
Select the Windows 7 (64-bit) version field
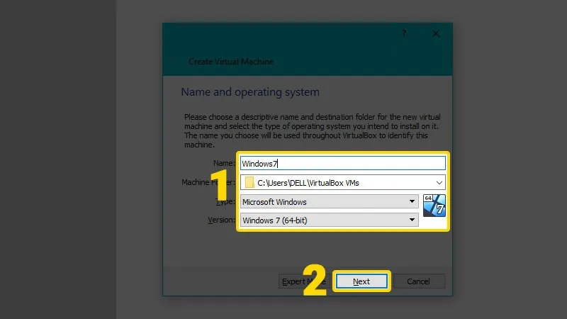(326, 220)
